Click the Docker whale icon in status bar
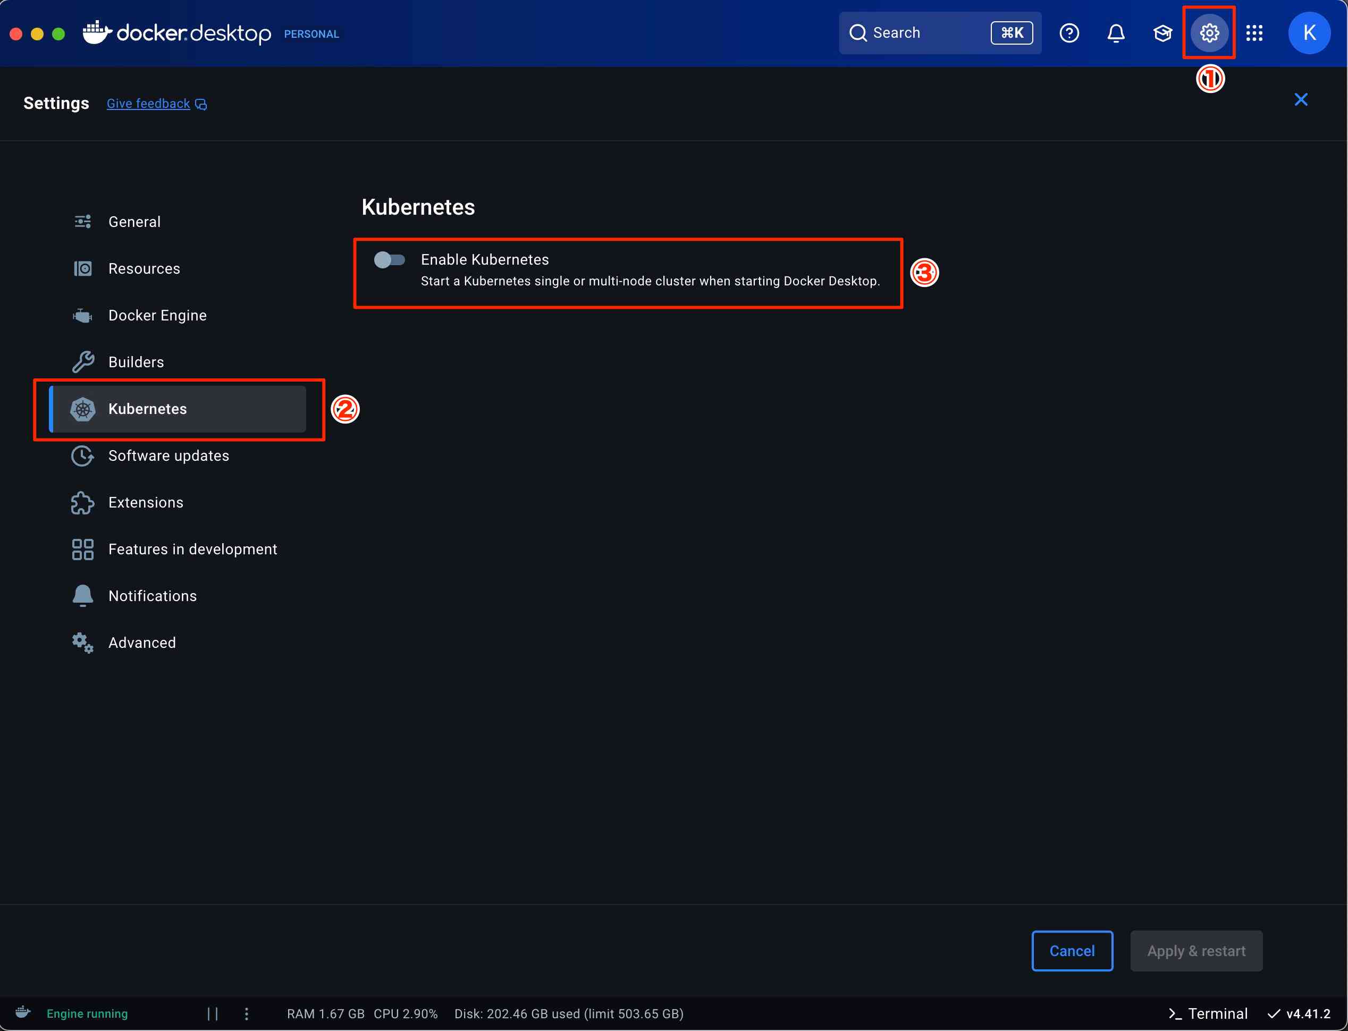 23,1012
